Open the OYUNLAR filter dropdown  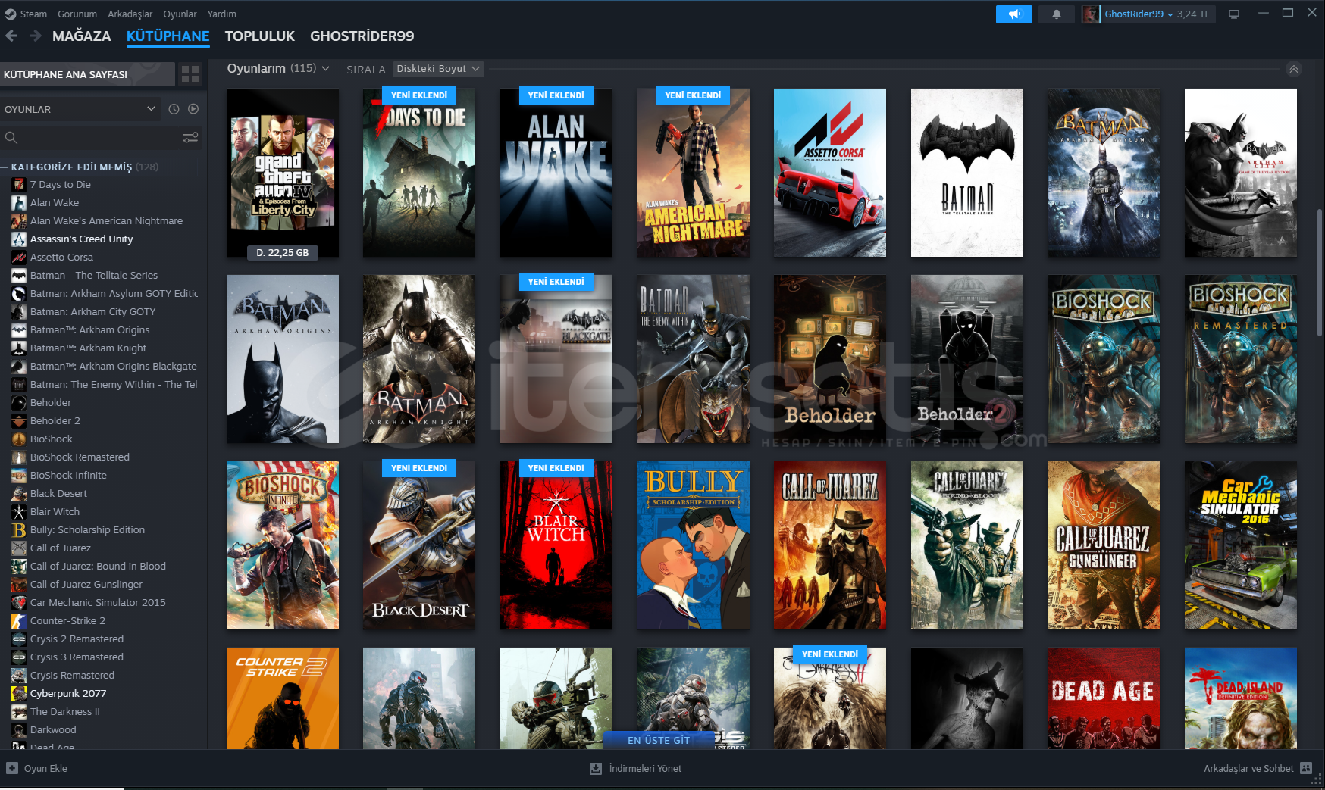click(80, 109)
